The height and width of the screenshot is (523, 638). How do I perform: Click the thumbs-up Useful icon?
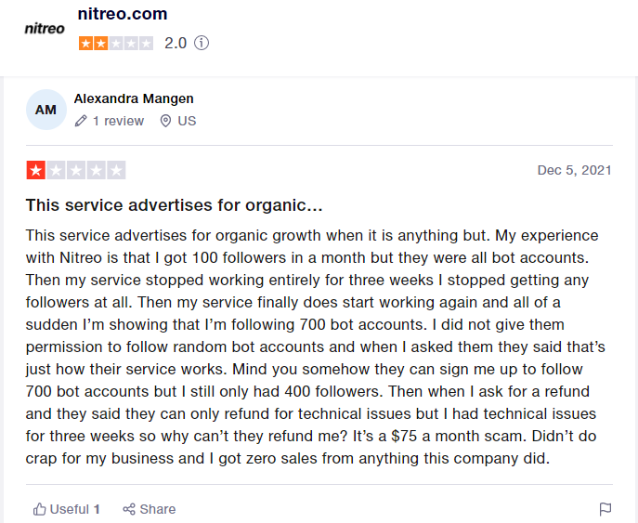coord(39,509)
